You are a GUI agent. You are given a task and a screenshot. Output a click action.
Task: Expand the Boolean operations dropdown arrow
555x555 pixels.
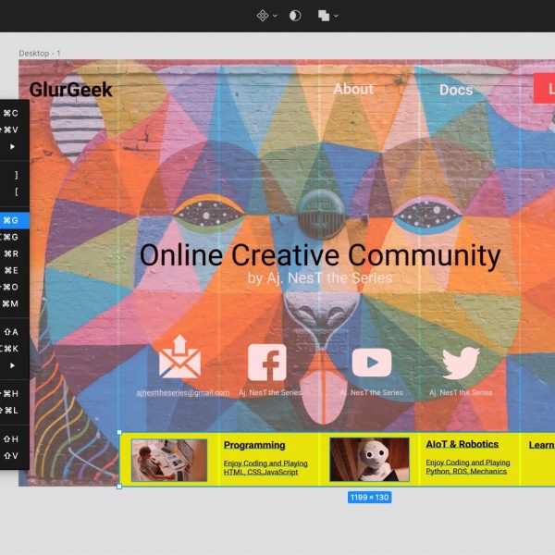(336, 16)
